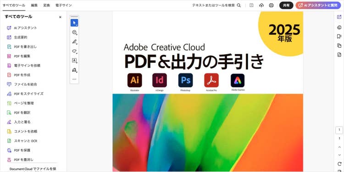Open the 入力と署名 tool
The width and height of the screenshot is (344, 172).
[x=19, y=122]
